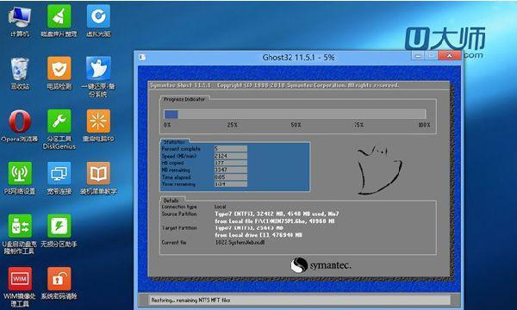
Task: Click the orange 重启电脑F9 restart icon
Action: (98, 121)
